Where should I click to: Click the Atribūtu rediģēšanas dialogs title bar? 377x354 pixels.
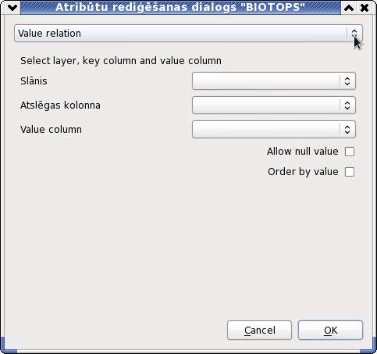(180, 7)
